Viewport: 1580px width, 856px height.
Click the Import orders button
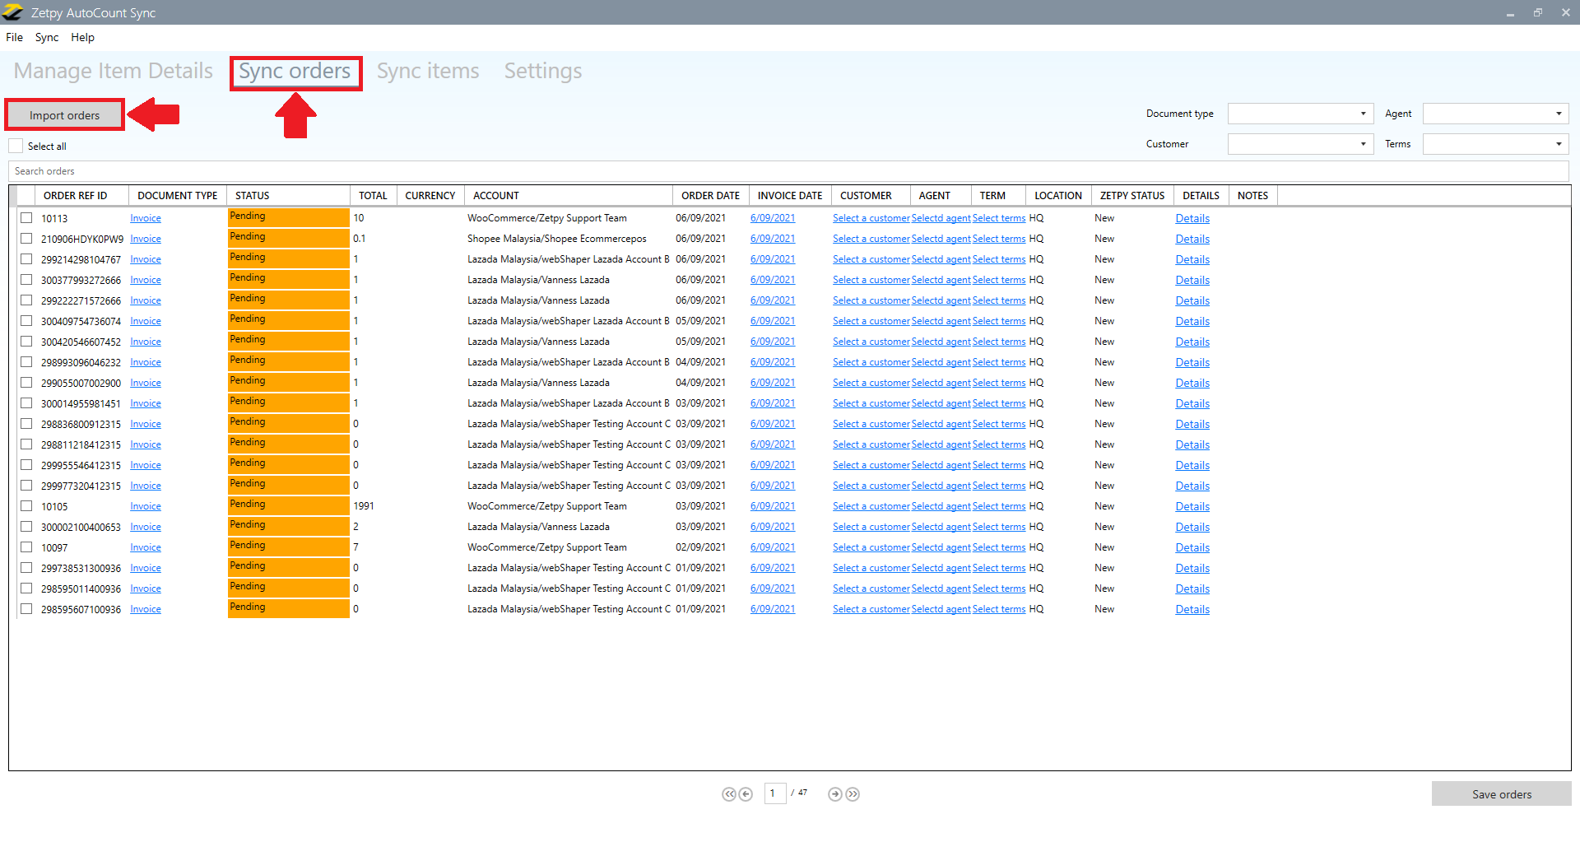coord(65,115)
